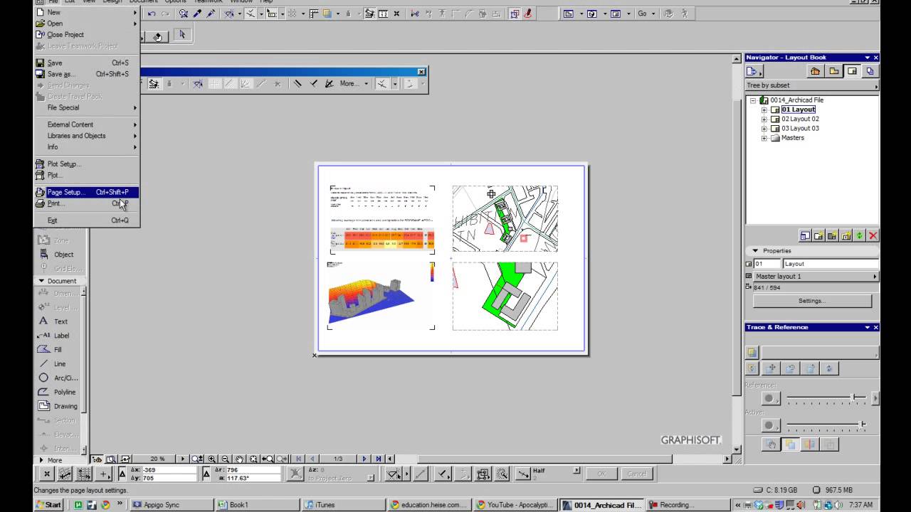Click the Publisher Sets icon in Navigator

tap(870, 71)
